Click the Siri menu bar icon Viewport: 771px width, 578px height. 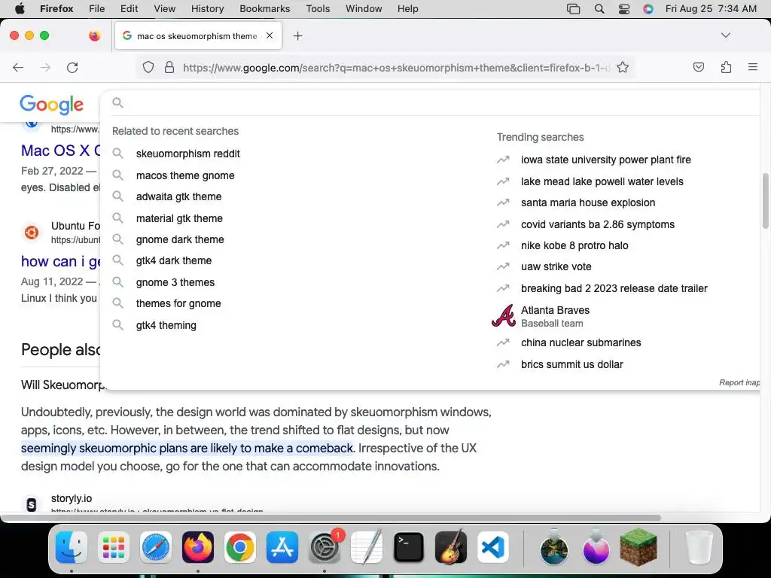pos(648,9)
